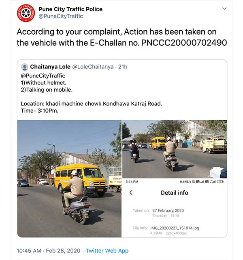This screenshot has height=260, width=243.
Task: Click the Pune City Traffic Police logo avatar
Action: (x=26, y=13)
